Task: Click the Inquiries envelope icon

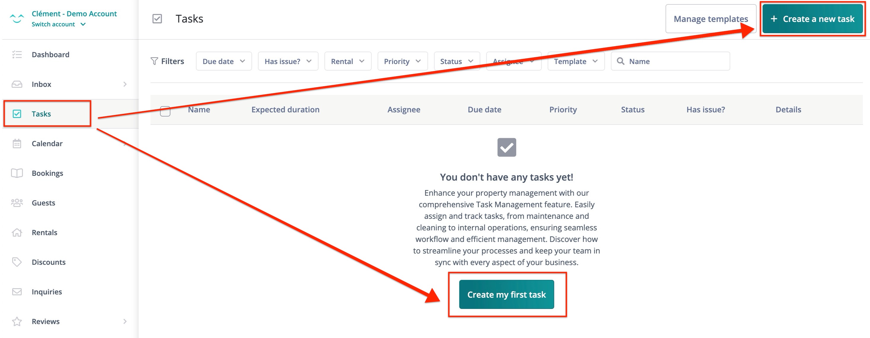Action: [x=17, y=292]
